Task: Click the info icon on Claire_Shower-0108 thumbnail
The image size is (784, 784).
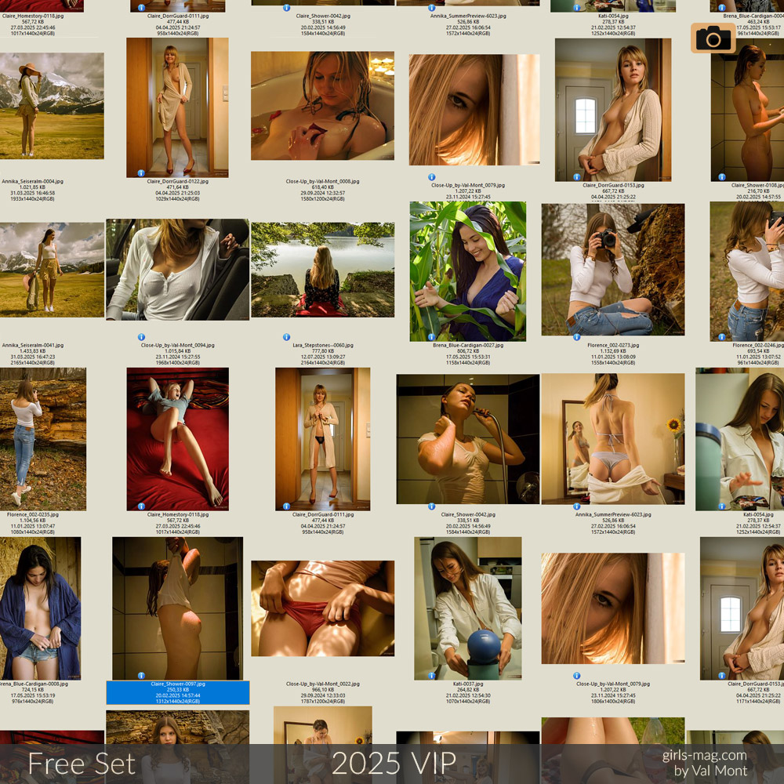Action: click(x=721, y=176)
